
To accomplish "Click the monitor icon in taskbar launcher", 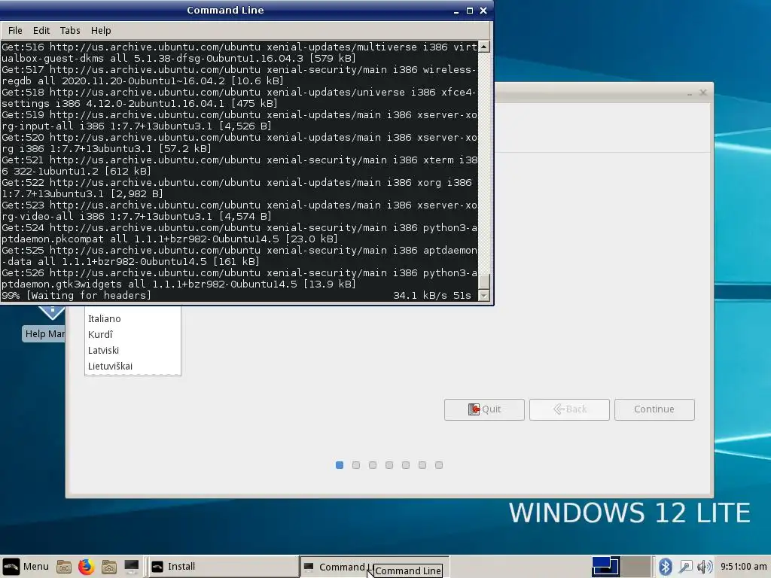I will 131,567.
